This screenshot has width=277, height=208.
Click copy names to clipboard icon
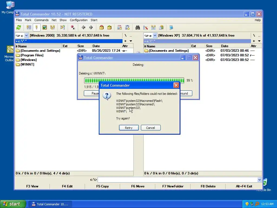(x=161, y=27)
